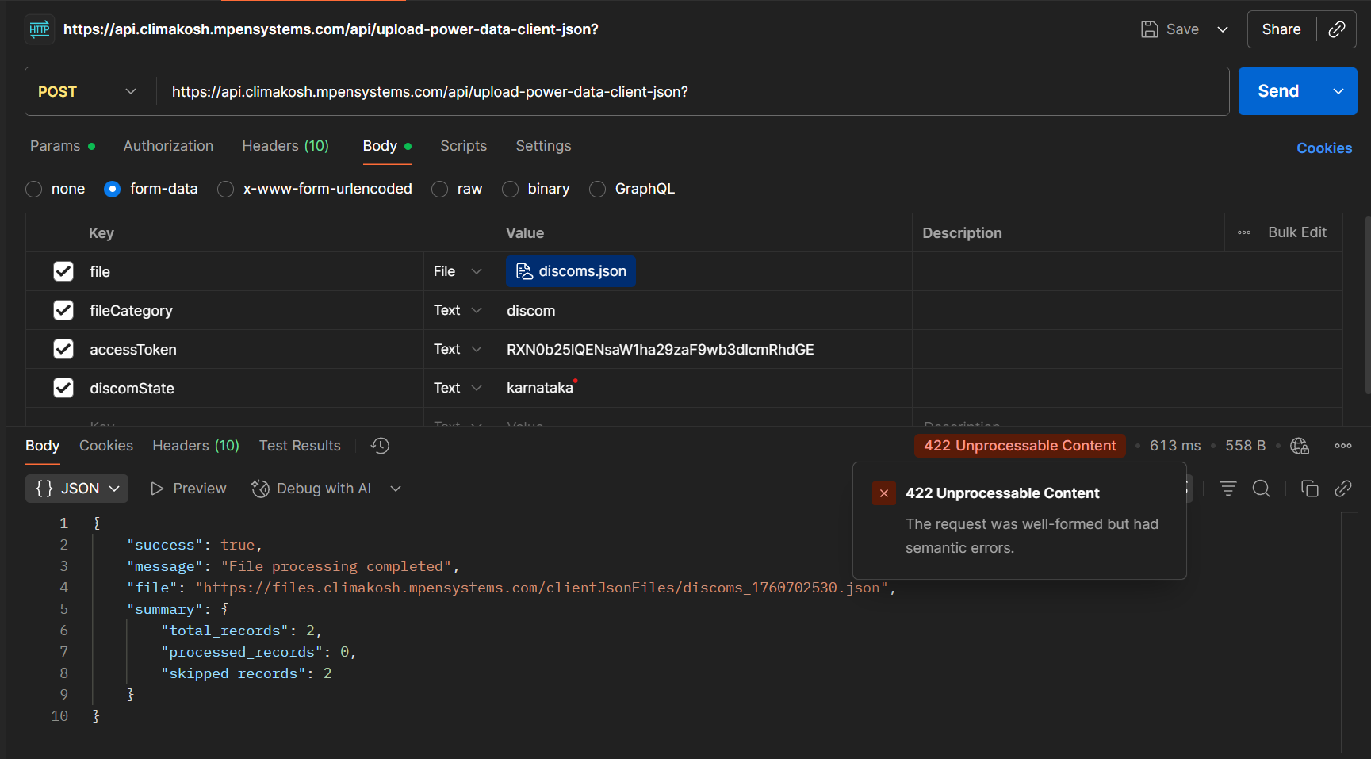Switch to the Authorization tab
The width and height of the screenshot is (1371, 759).
point(168,146)
